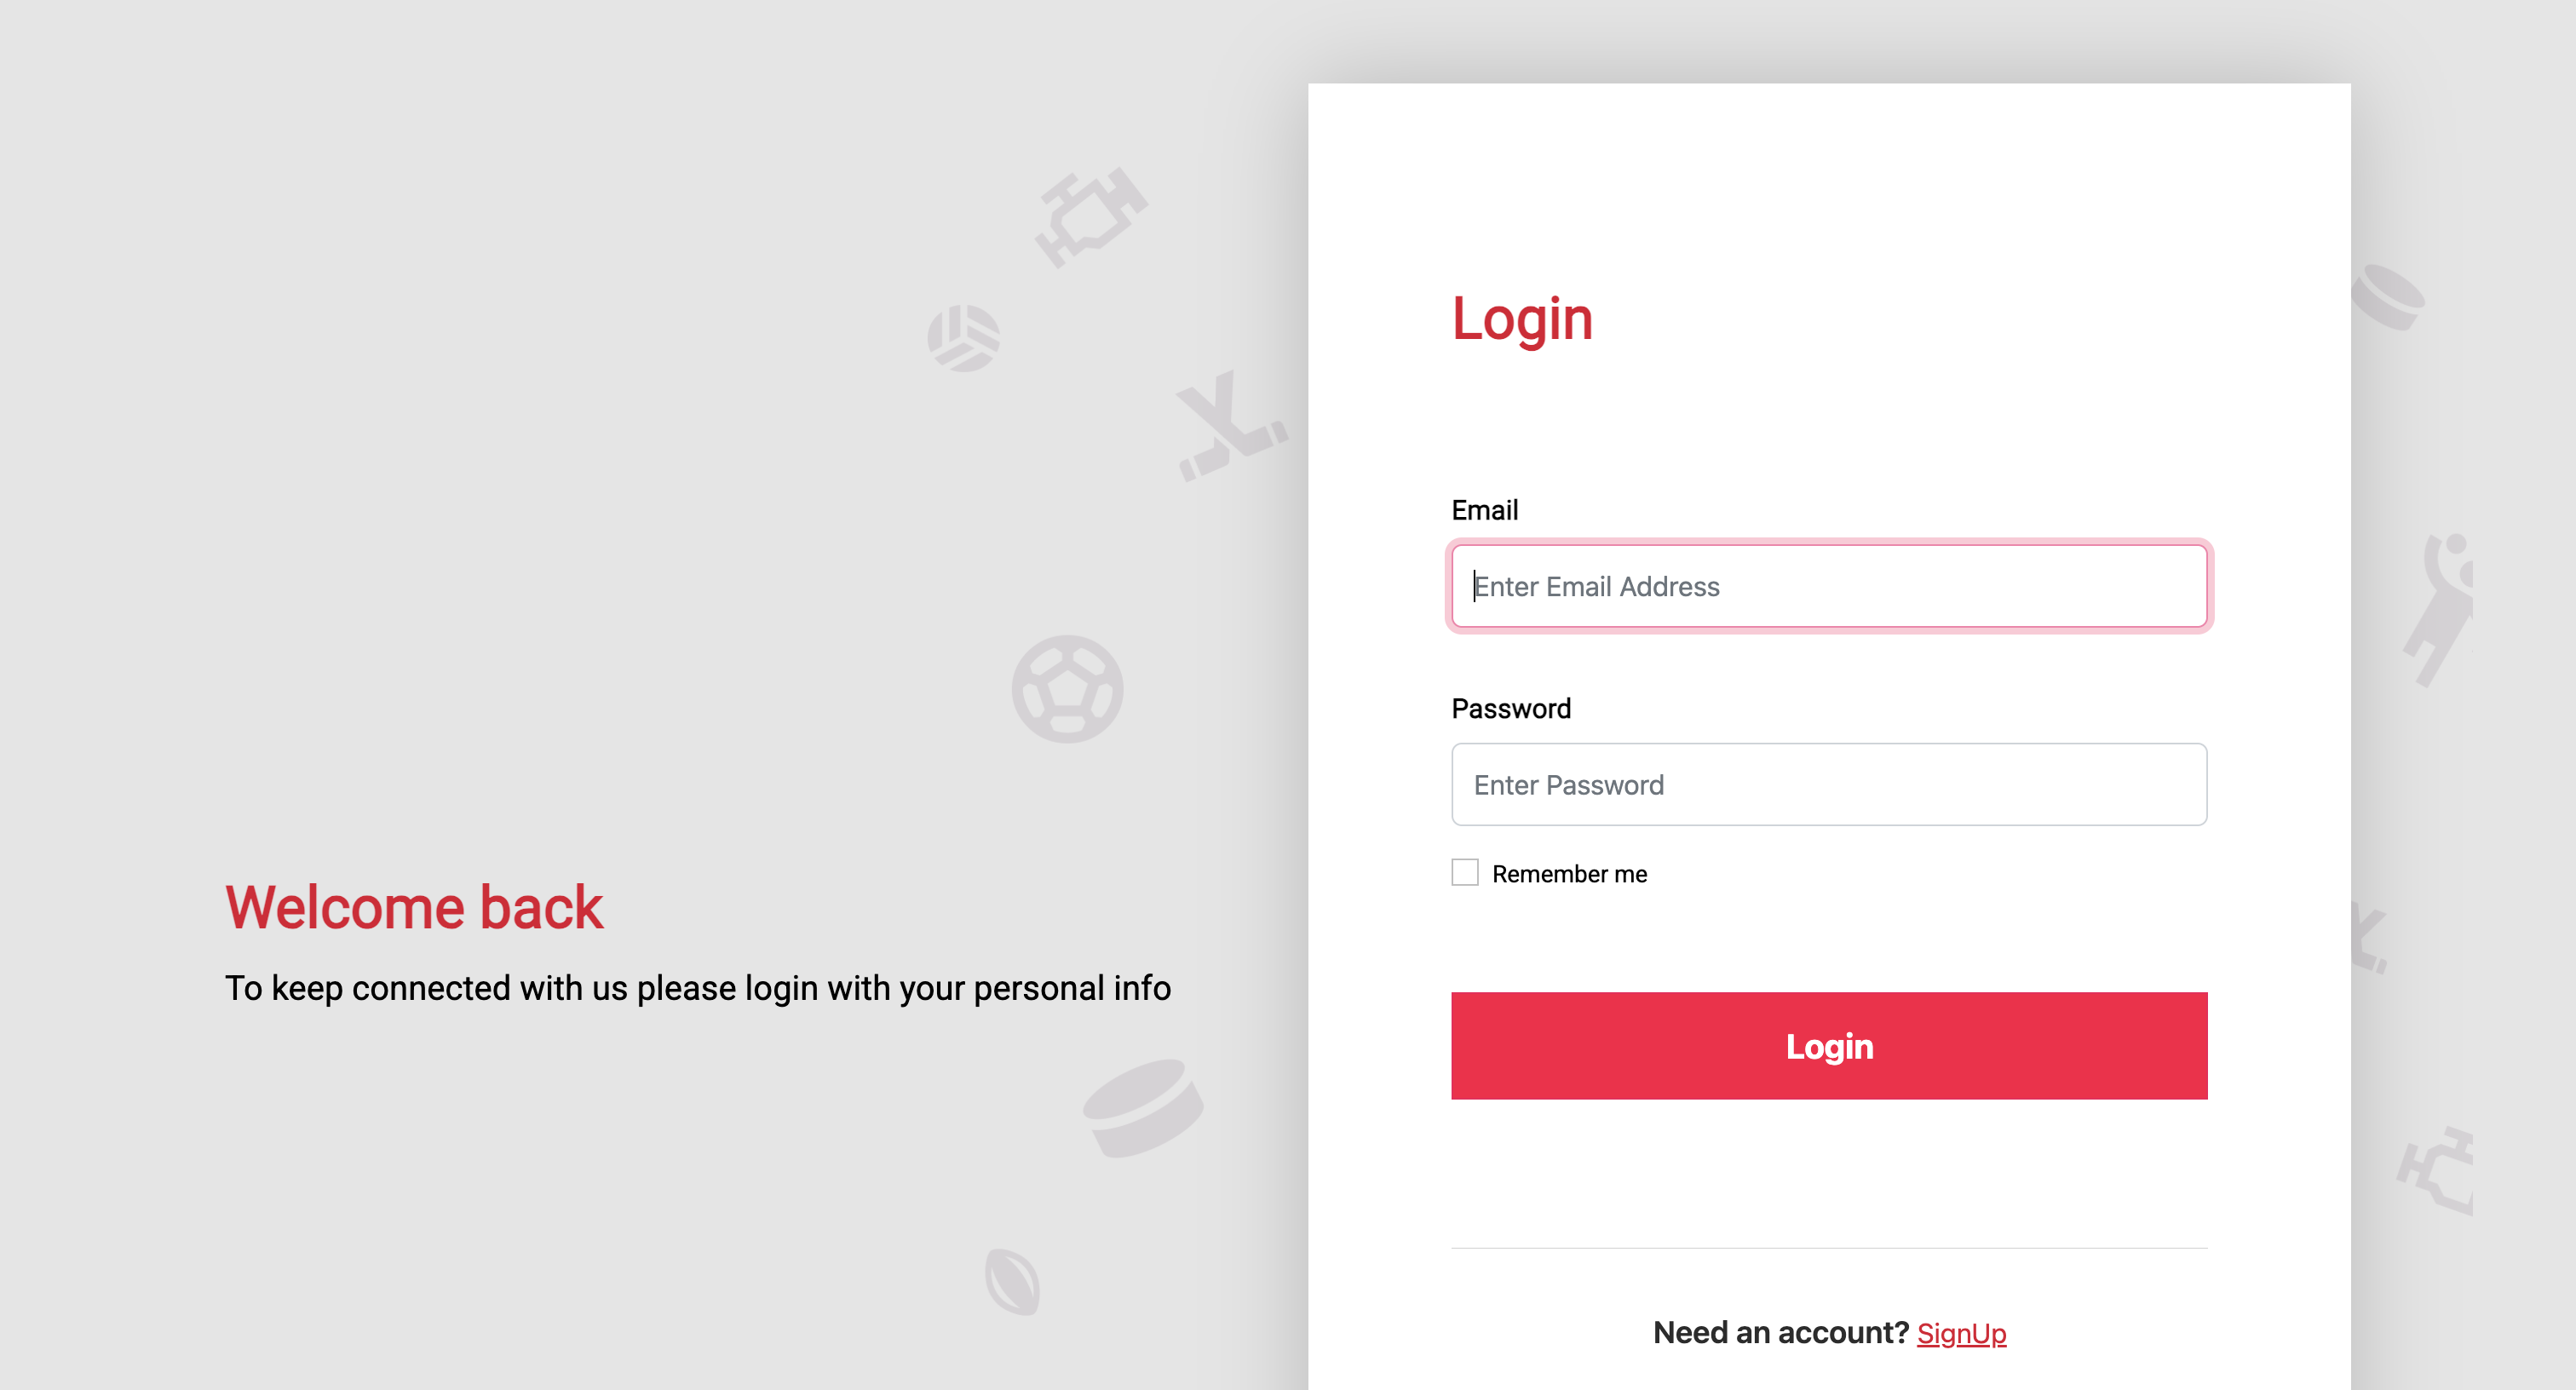The width and height of the screenshot is (2576, 1390).
Task: Click the Enter Password field
Action: pyautogui.click(x=1828, y=785)
